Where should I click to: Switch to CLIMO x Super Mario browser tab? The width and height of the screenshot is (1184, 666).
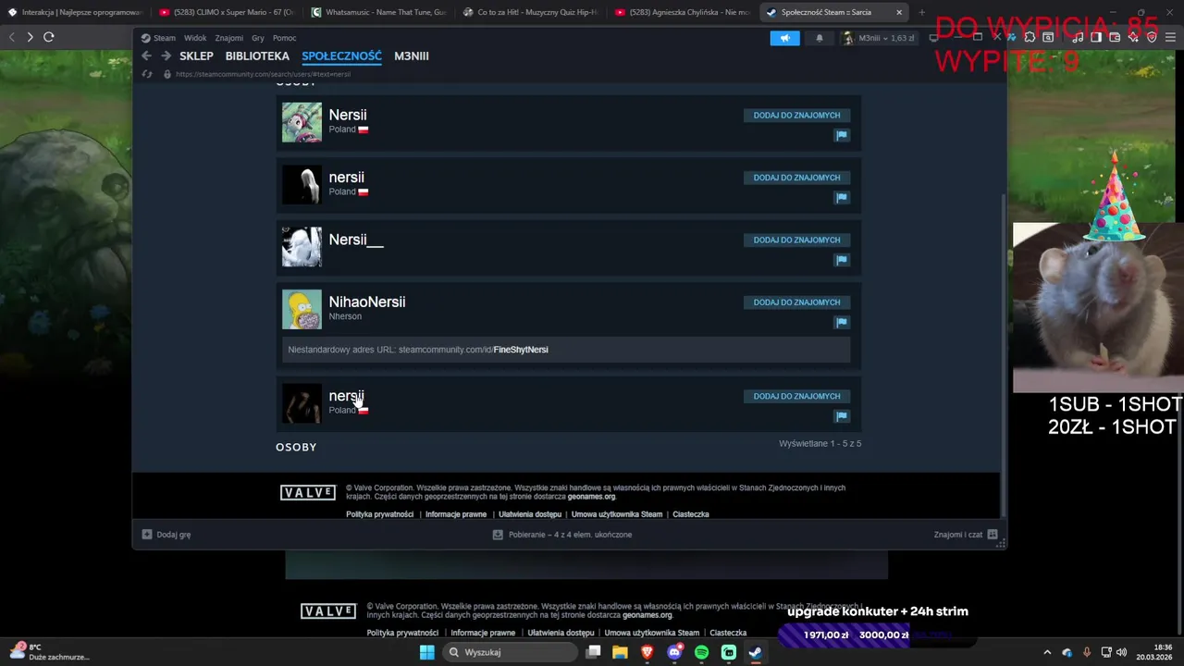tap(227, 12)
